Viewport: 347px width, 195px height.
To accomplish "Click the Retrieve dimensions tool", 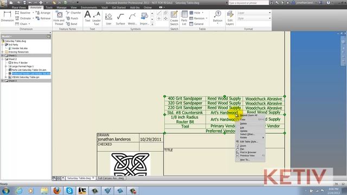I will tap(43, 18).
